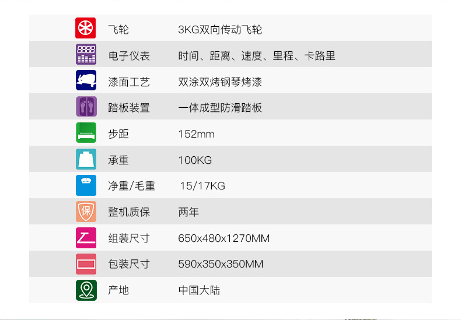Select the label 产地
This screenshot has width=461, height=320.
pos(118,290)
